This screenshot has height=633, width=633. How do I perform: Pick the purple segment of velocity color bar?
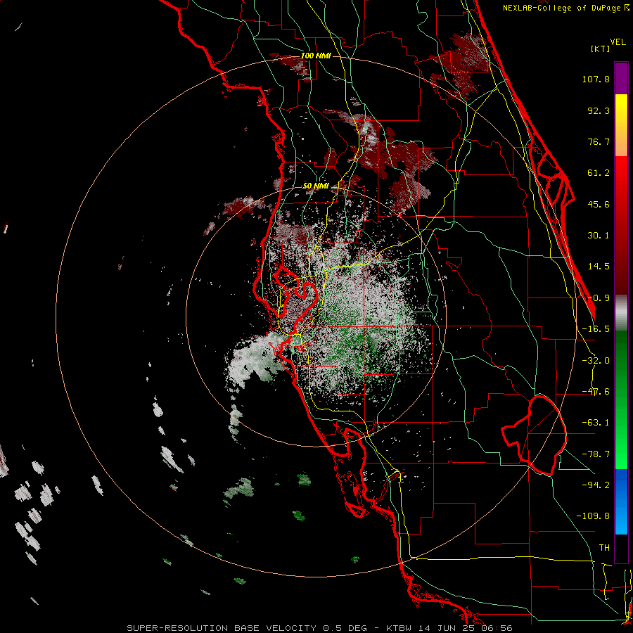(x=621, y=78)
